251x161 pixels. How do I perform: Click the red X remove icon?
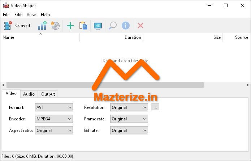pyautogui.click(x=140, y=26)
